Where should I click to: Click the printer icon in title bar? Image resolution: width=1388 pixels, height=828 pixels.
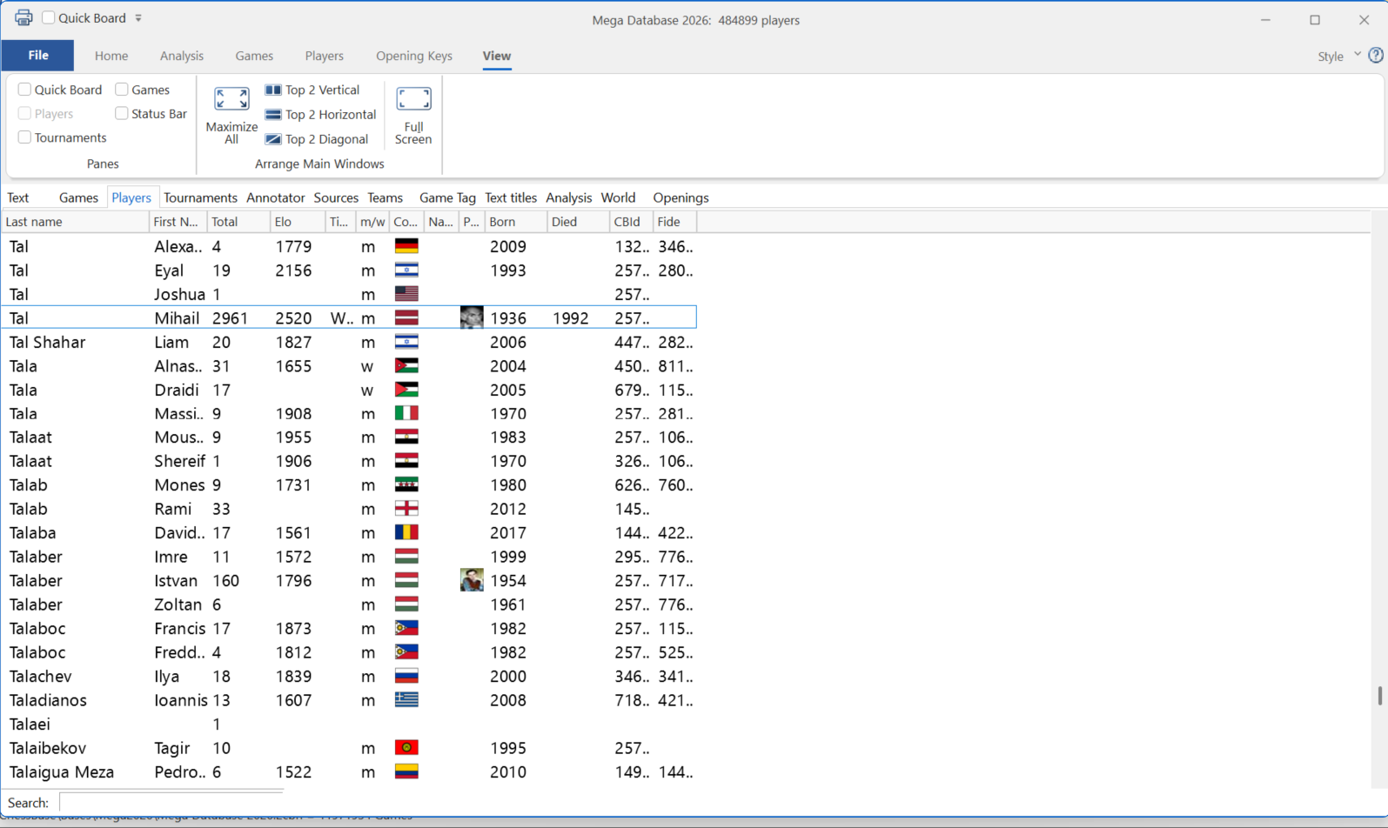pyautogui.click(x=23, y=17)
